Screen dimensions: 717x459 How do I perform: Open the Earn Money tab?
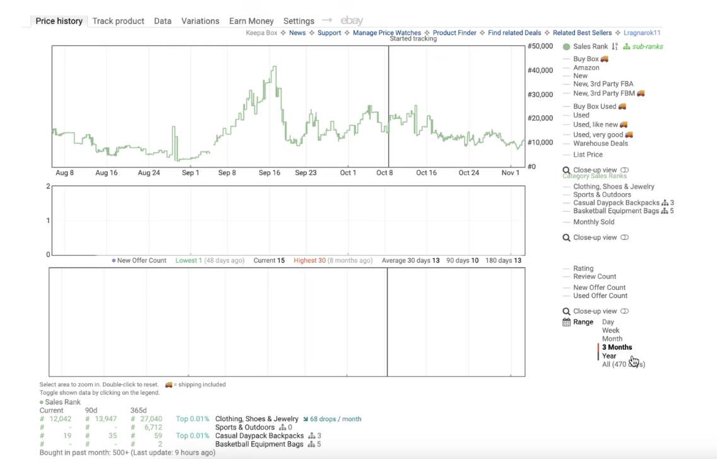point(251,21)
